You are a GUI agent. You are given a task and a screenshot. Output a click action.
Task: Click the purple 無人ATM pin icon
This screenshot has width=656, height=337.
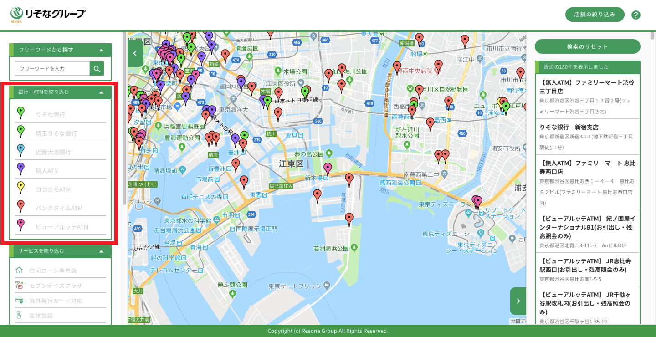[20, 168]
